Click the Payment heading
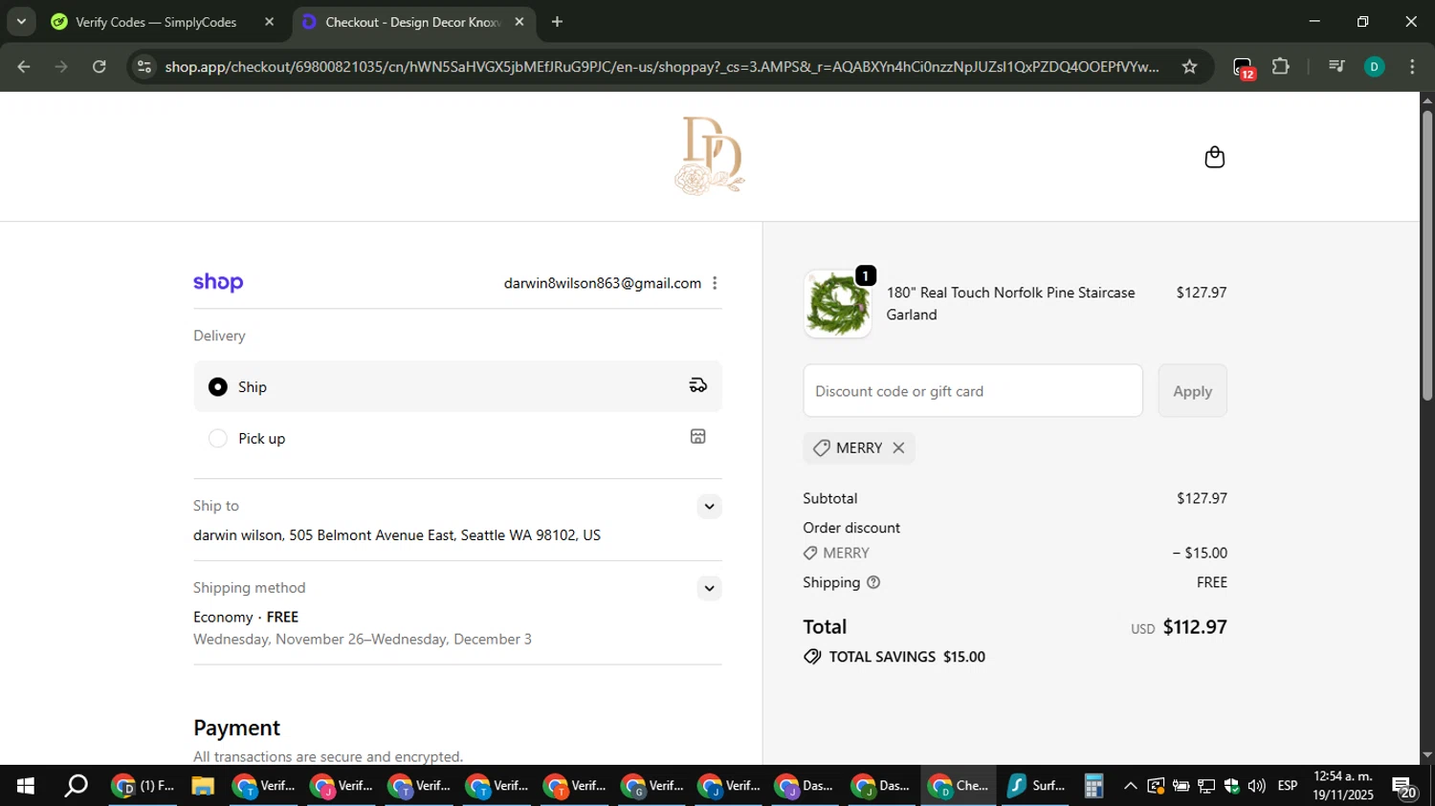This screenshot has height=806, width=1435. tap(236, 728)
